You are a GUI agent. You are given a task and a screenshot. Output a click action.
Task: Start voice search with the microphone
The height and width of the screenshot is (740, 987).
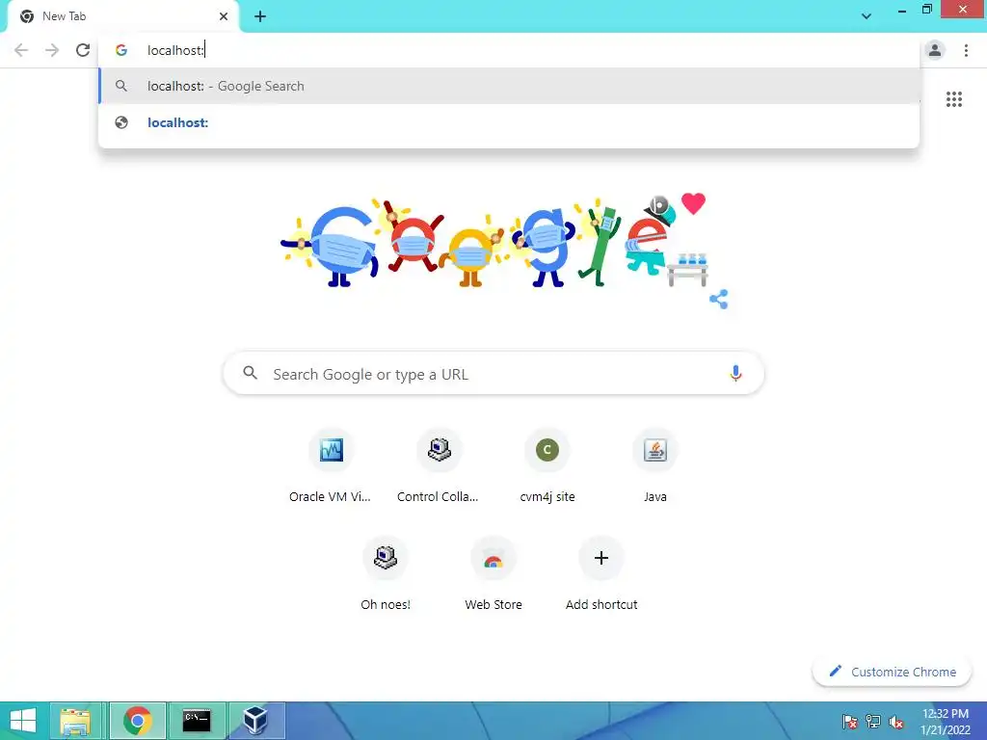tap(735, 374)
